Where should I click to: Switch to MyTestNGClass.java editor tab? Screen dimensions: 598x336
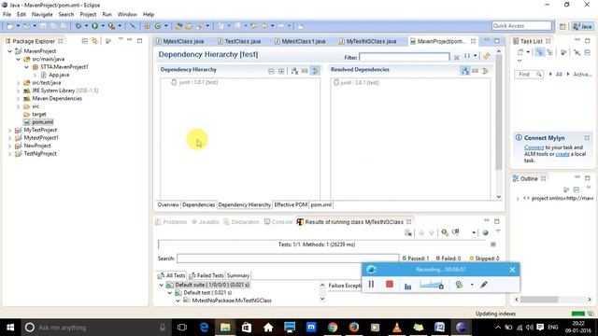tap(367, 41)
